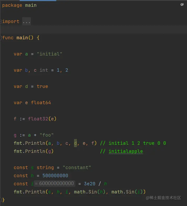Click 'math.Sin(h)' call
Viewport: 187px width, 206px height.
click(90, 192)
